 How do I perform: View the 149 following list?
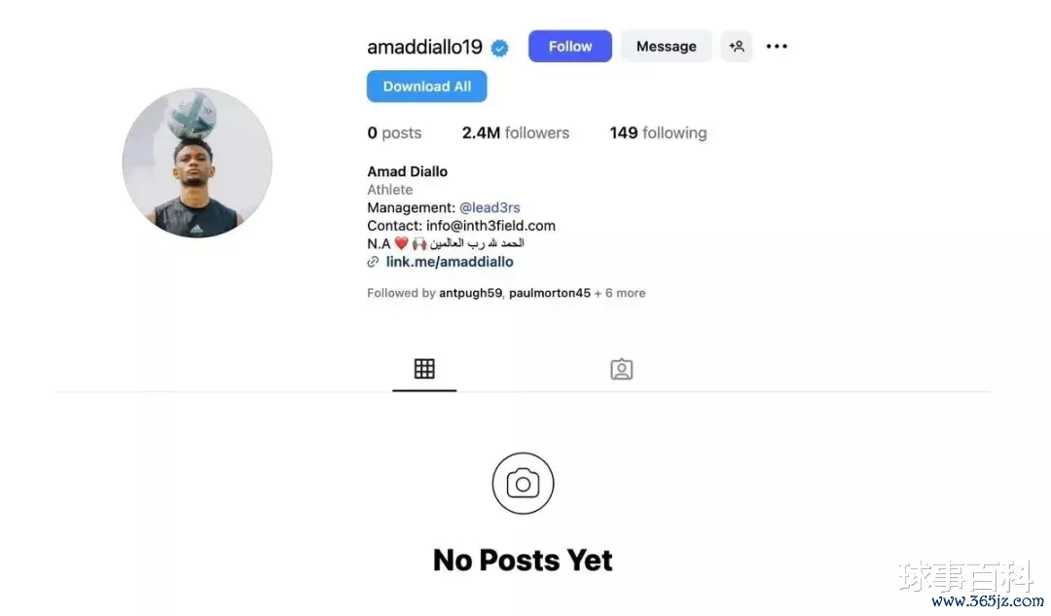click(x=658, y=132)
